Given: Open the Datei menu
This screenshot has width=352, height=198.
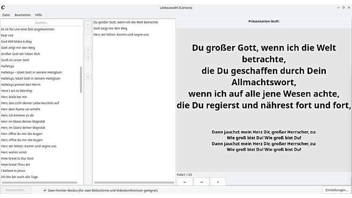Looking at the screenshot, I should pyautogui.click(x=6, y=15).
